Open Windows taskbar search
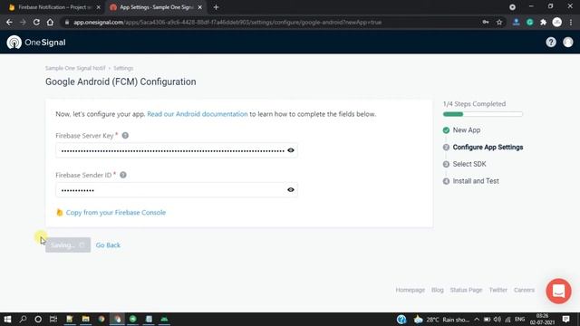Screen dimensions: 580x326 [x=23, y=319]
